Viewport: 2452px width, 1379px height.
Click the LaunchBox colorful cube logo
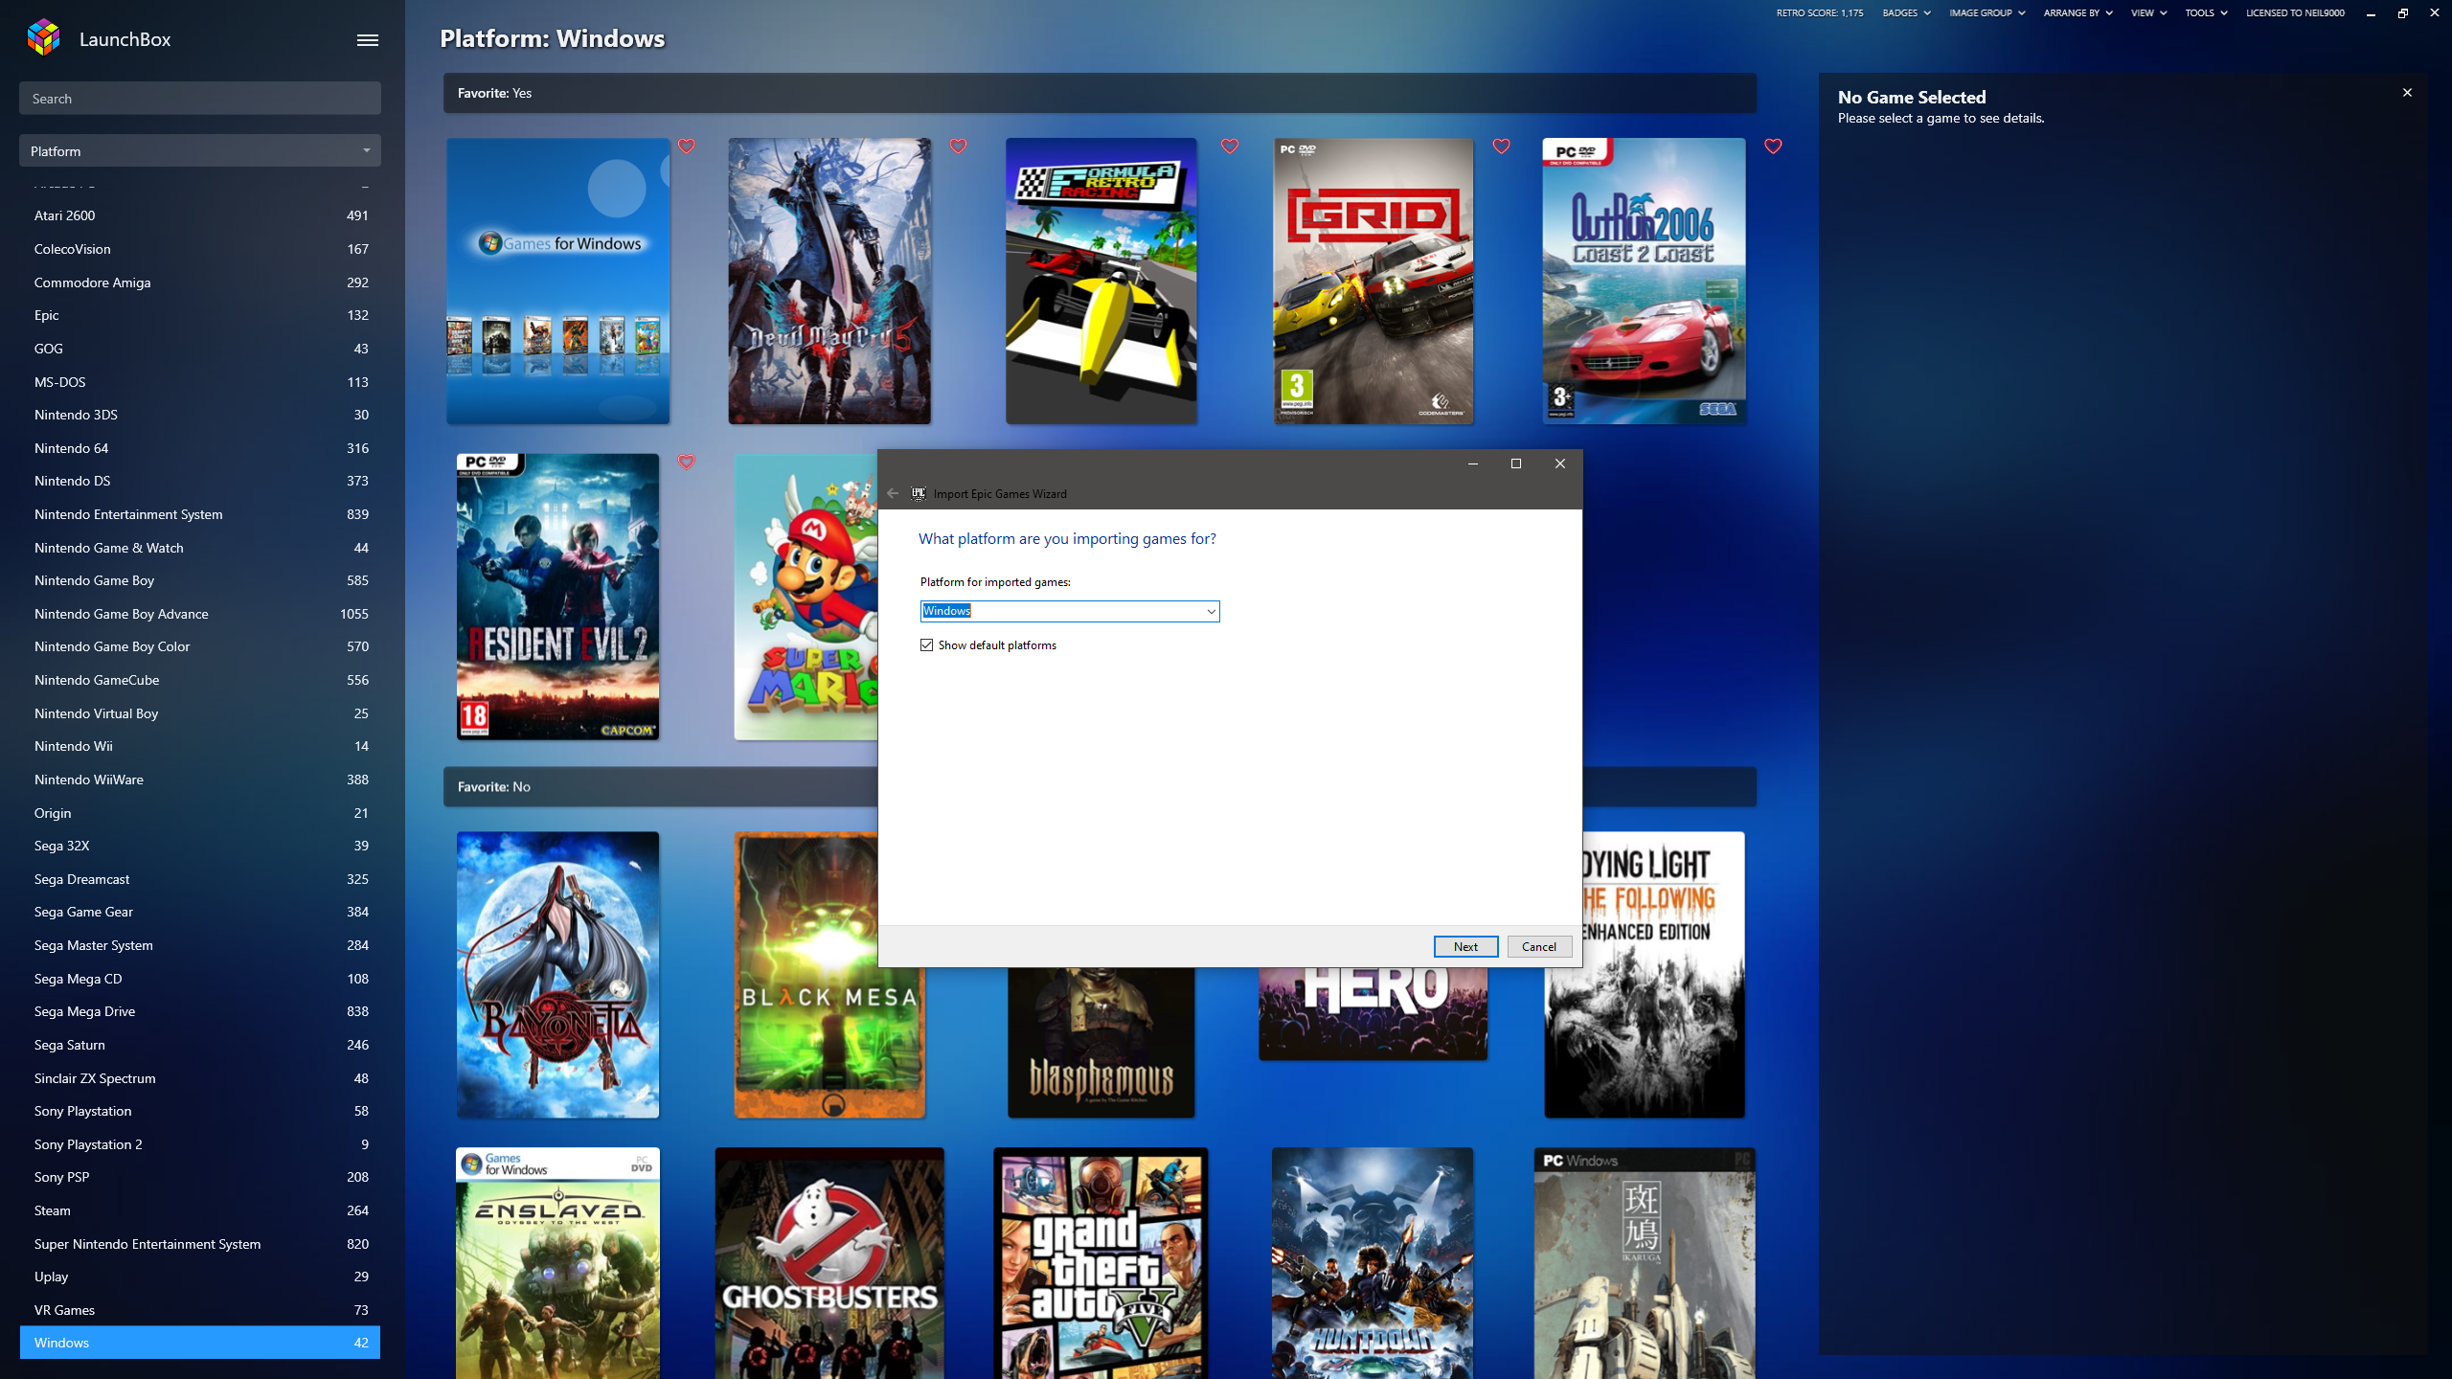[44, 38]
